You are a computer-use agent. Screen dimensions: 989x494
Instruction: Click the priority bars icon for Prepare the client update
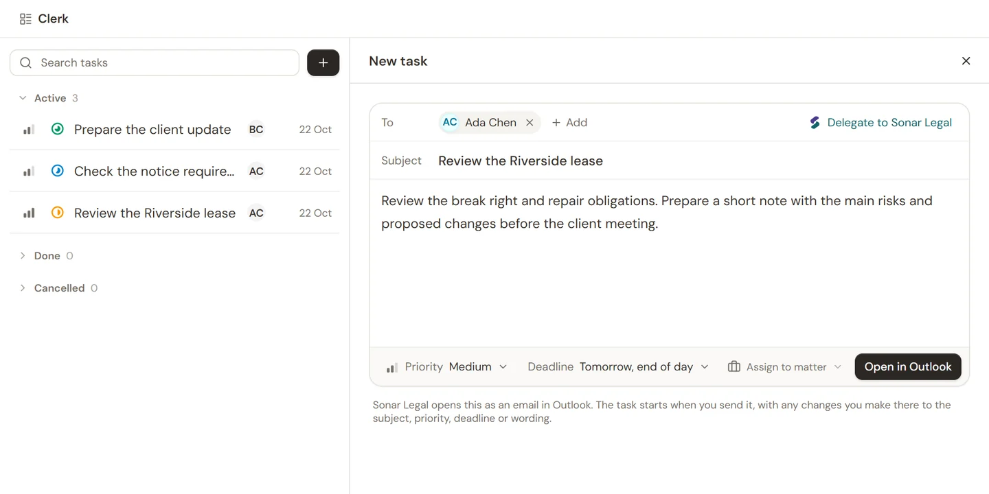tap(29, 129)
